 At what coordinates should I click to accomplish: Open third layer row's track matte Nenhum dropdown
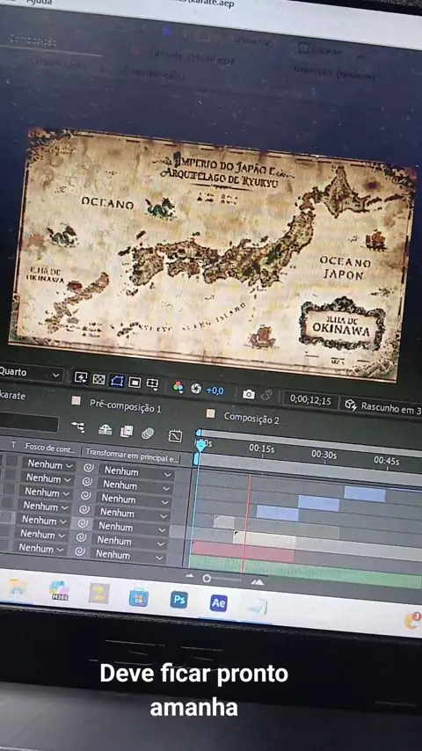coord(47,492)
